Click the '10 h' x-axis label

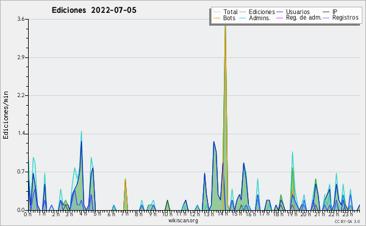click(x=167, y=214)
